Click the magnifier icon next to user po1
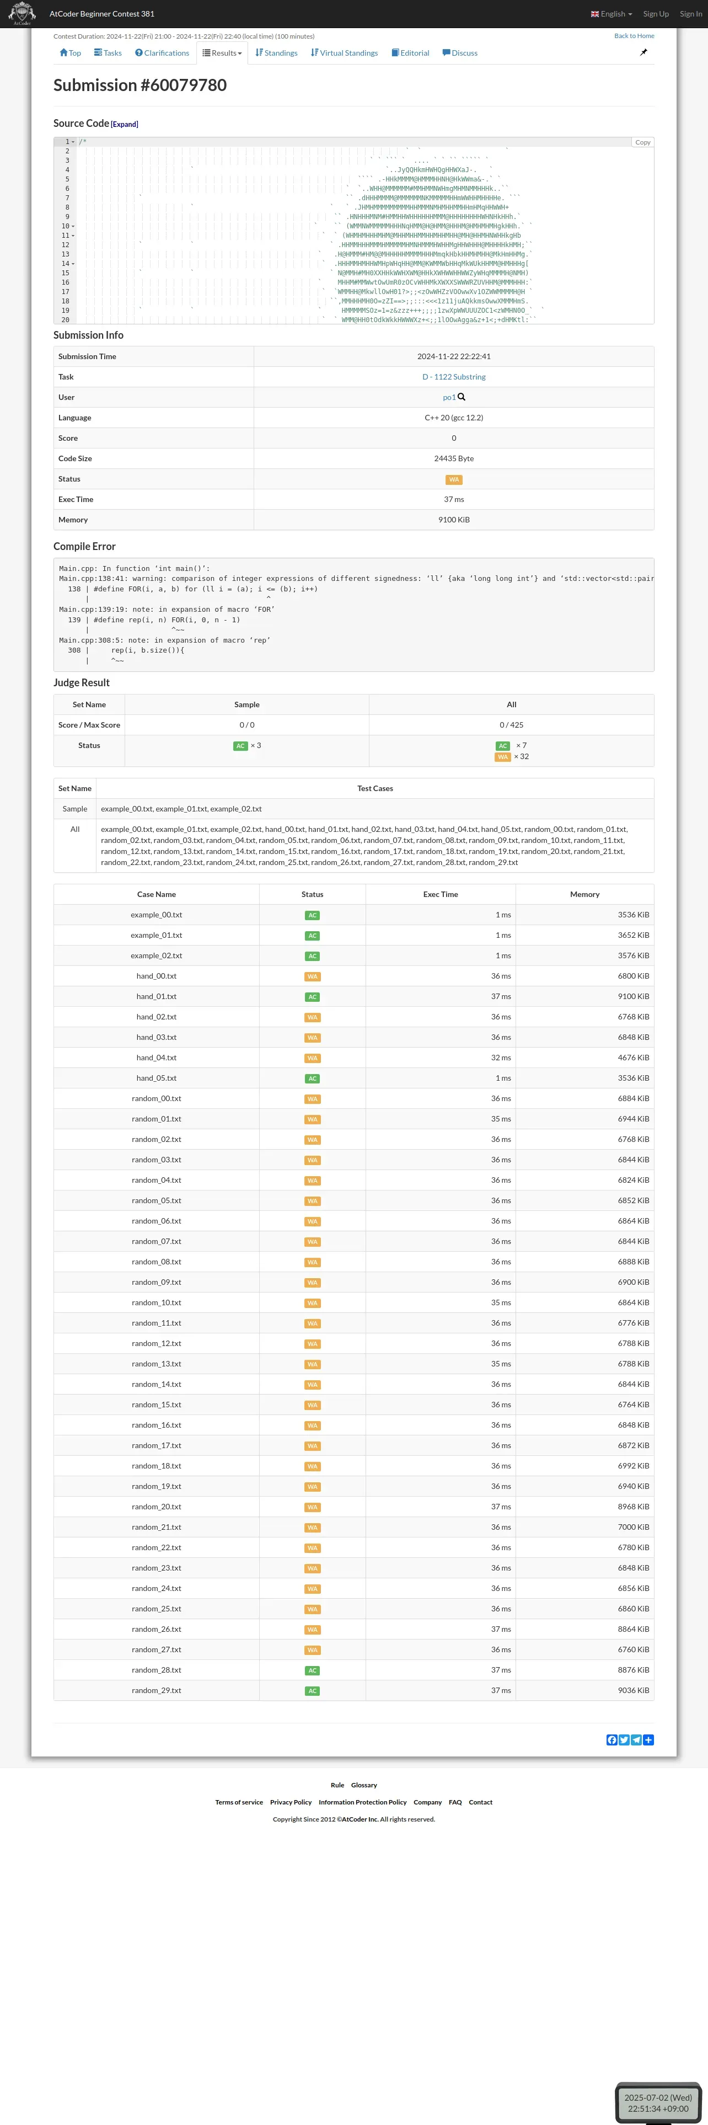Screen dimensions: 708x2125 [462, 397]
